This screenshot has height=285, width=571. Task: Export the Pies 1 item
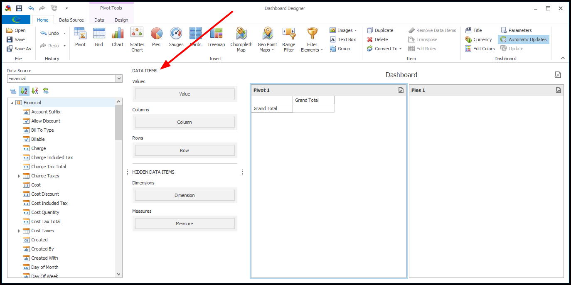[558, 90]
